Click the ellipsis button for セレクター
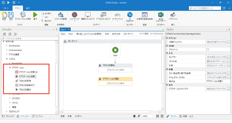The height and width of the screenshot is (123, 232). tap(229, 57)
